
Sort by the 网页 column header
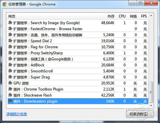(x=52, y=16)
